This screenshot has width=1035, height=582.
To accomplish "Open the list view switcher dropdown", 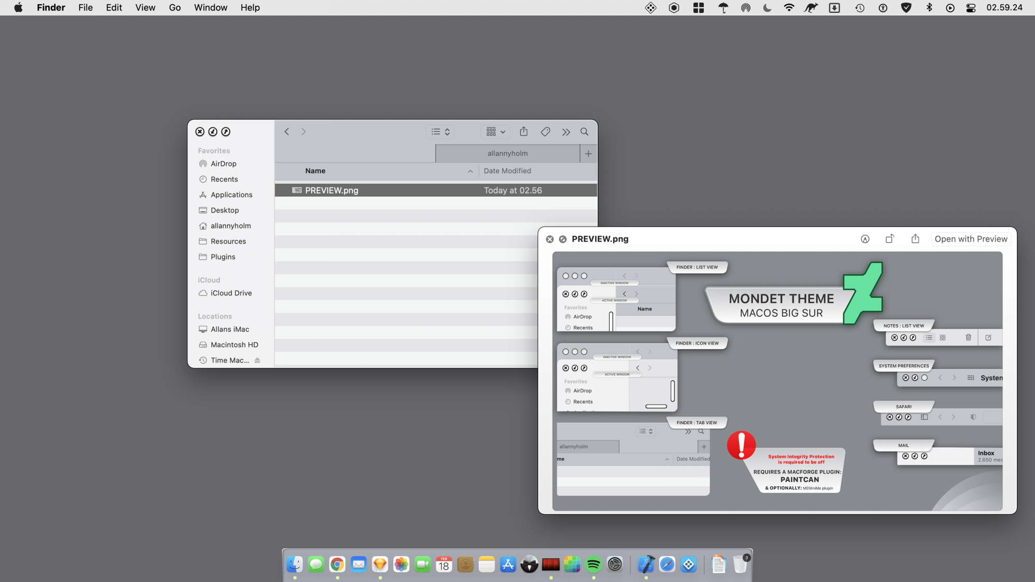I will pos(441,132).
